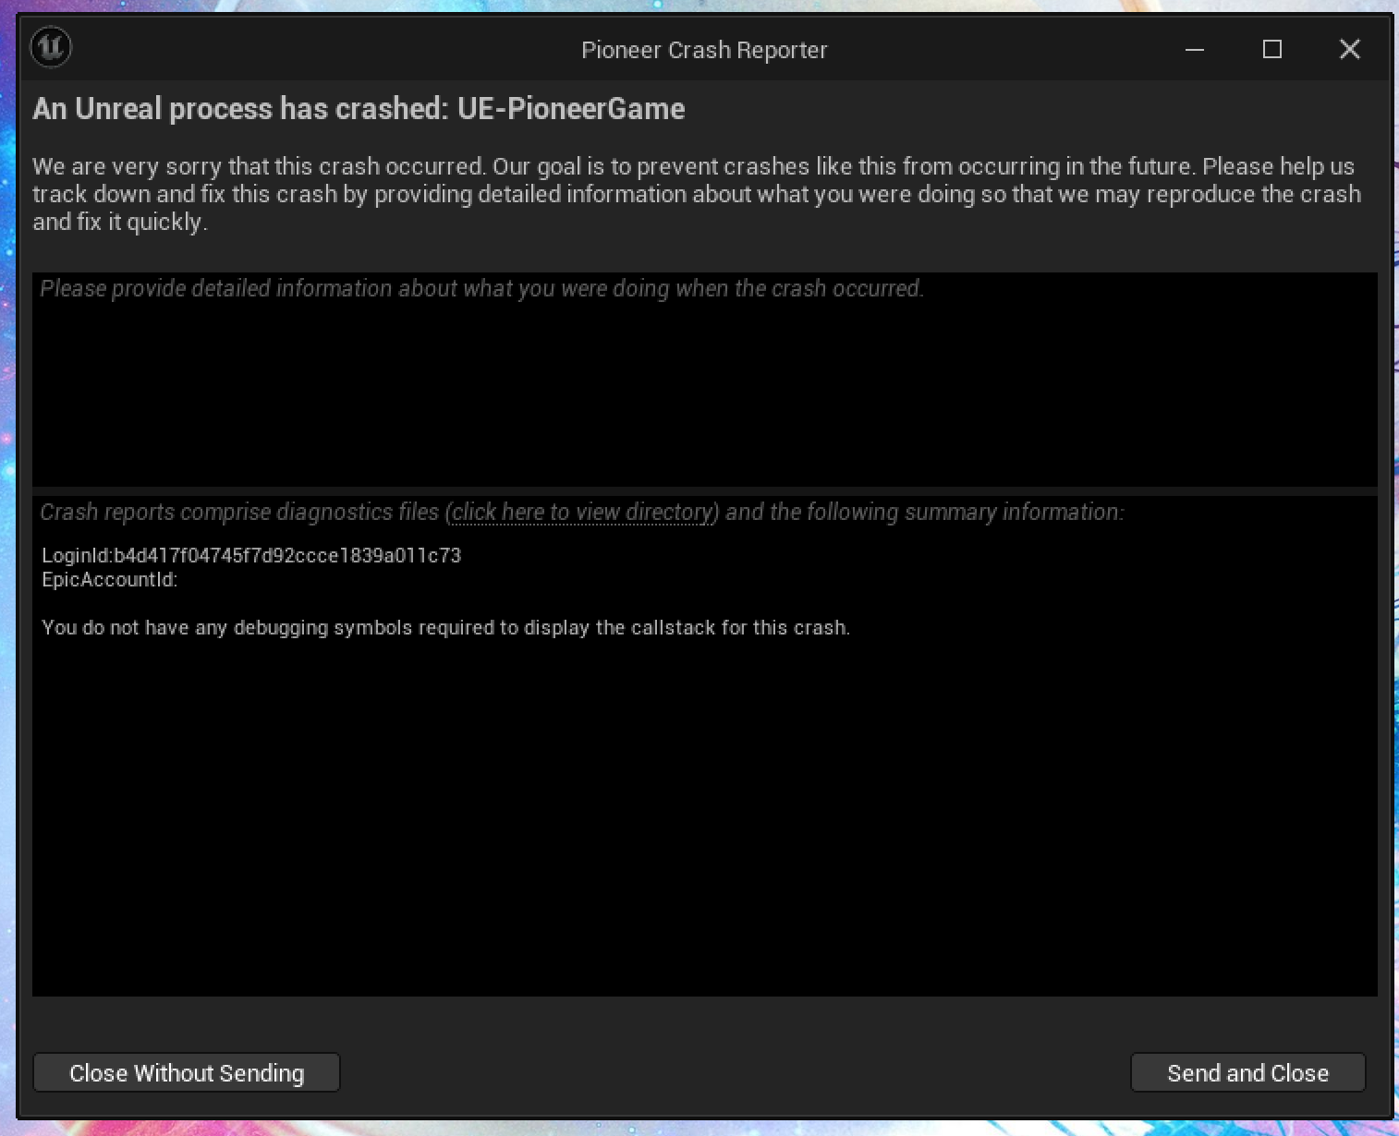
Task: Click the Unreal Engine logo icon
Action: point(51,48)
